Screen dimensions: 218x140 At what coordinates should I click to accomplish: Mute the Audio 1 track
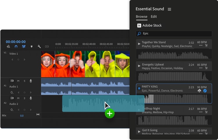pos(18,81)
